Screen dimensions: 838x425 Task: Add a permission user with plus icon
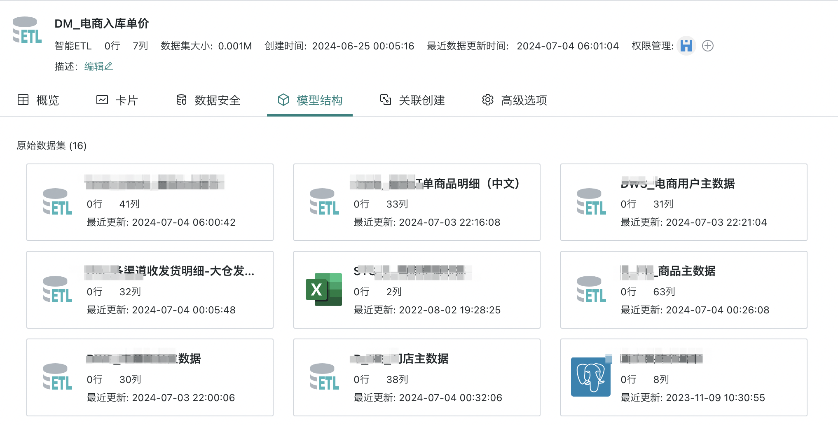pos(707,46)
